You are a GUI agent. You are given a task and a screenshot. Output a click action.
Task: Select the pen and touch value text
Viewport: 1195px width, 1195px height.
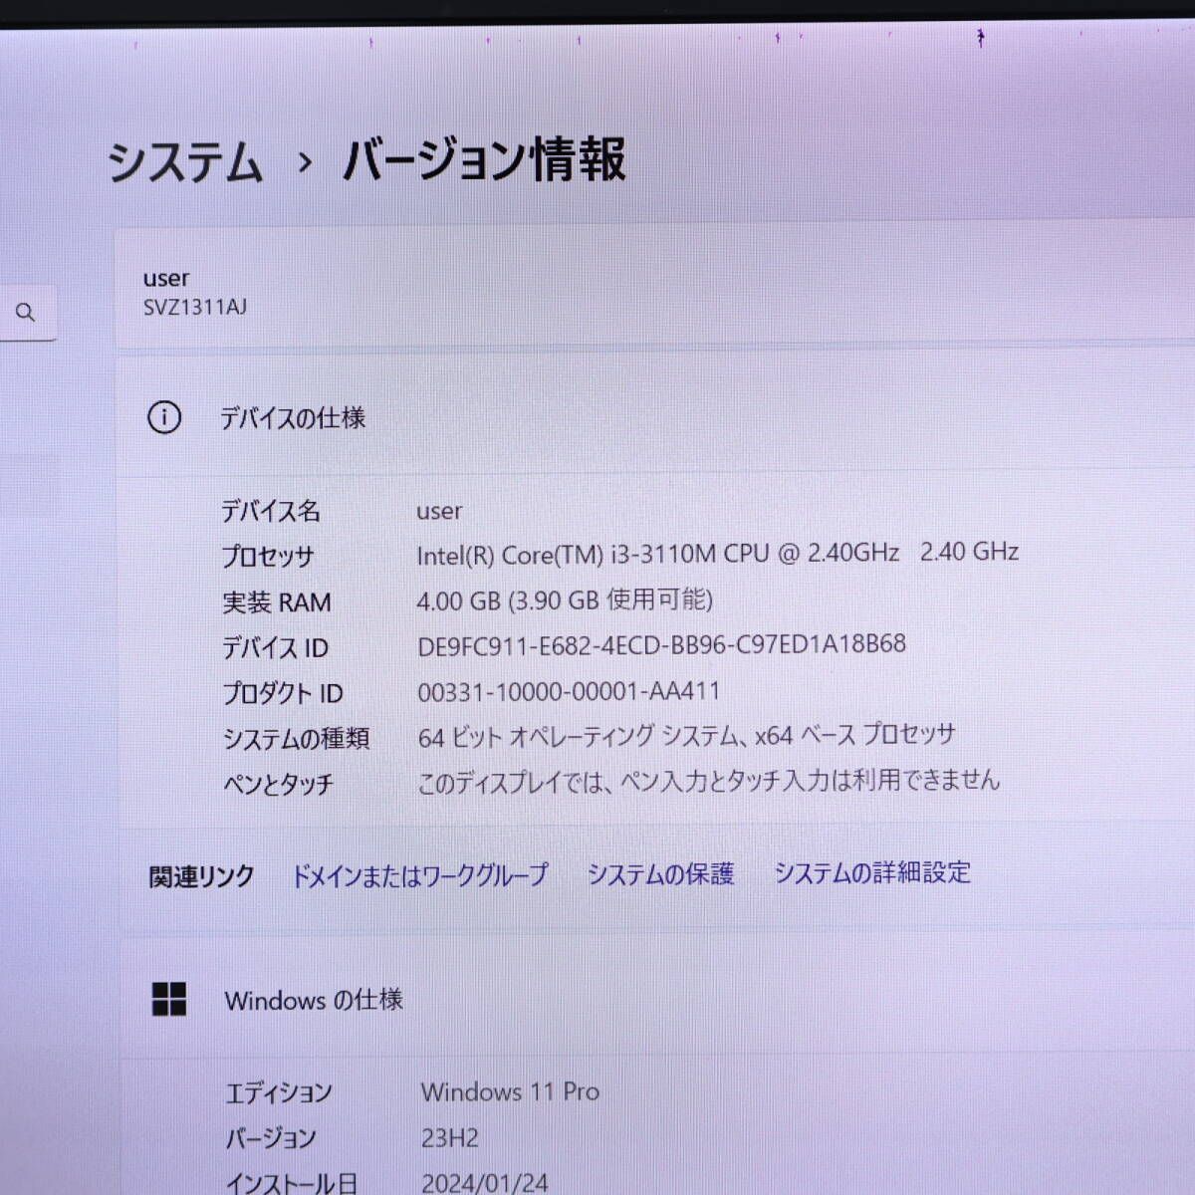708,781
